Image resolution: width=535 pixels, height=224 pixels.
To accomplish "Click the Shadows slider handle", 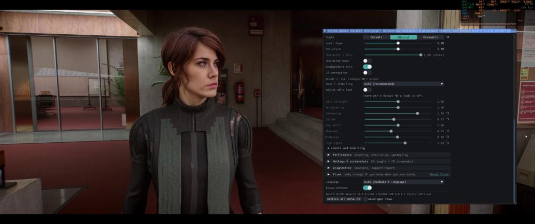I will [391, 131].
